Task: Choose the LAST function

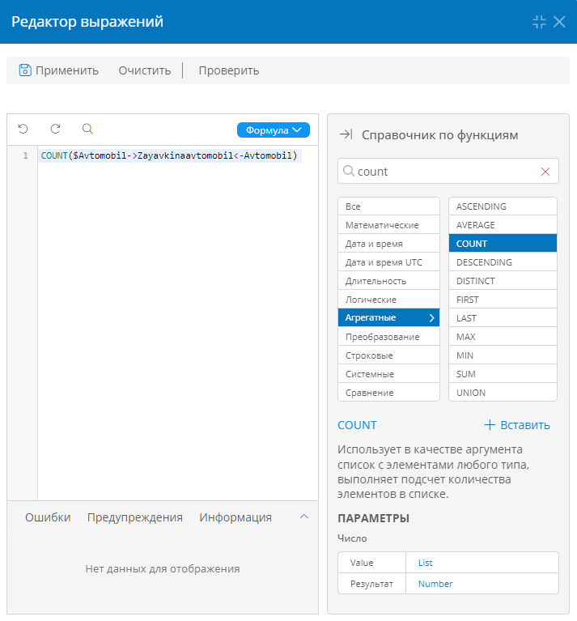Action: pos(503,318)
